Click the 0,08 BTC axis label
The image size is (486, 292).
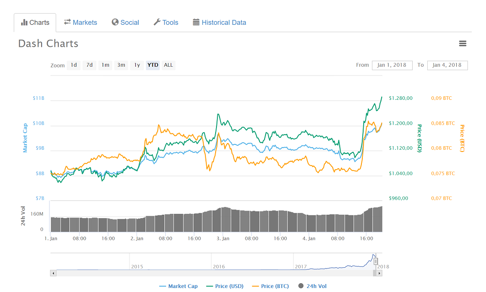pos(441,148)
